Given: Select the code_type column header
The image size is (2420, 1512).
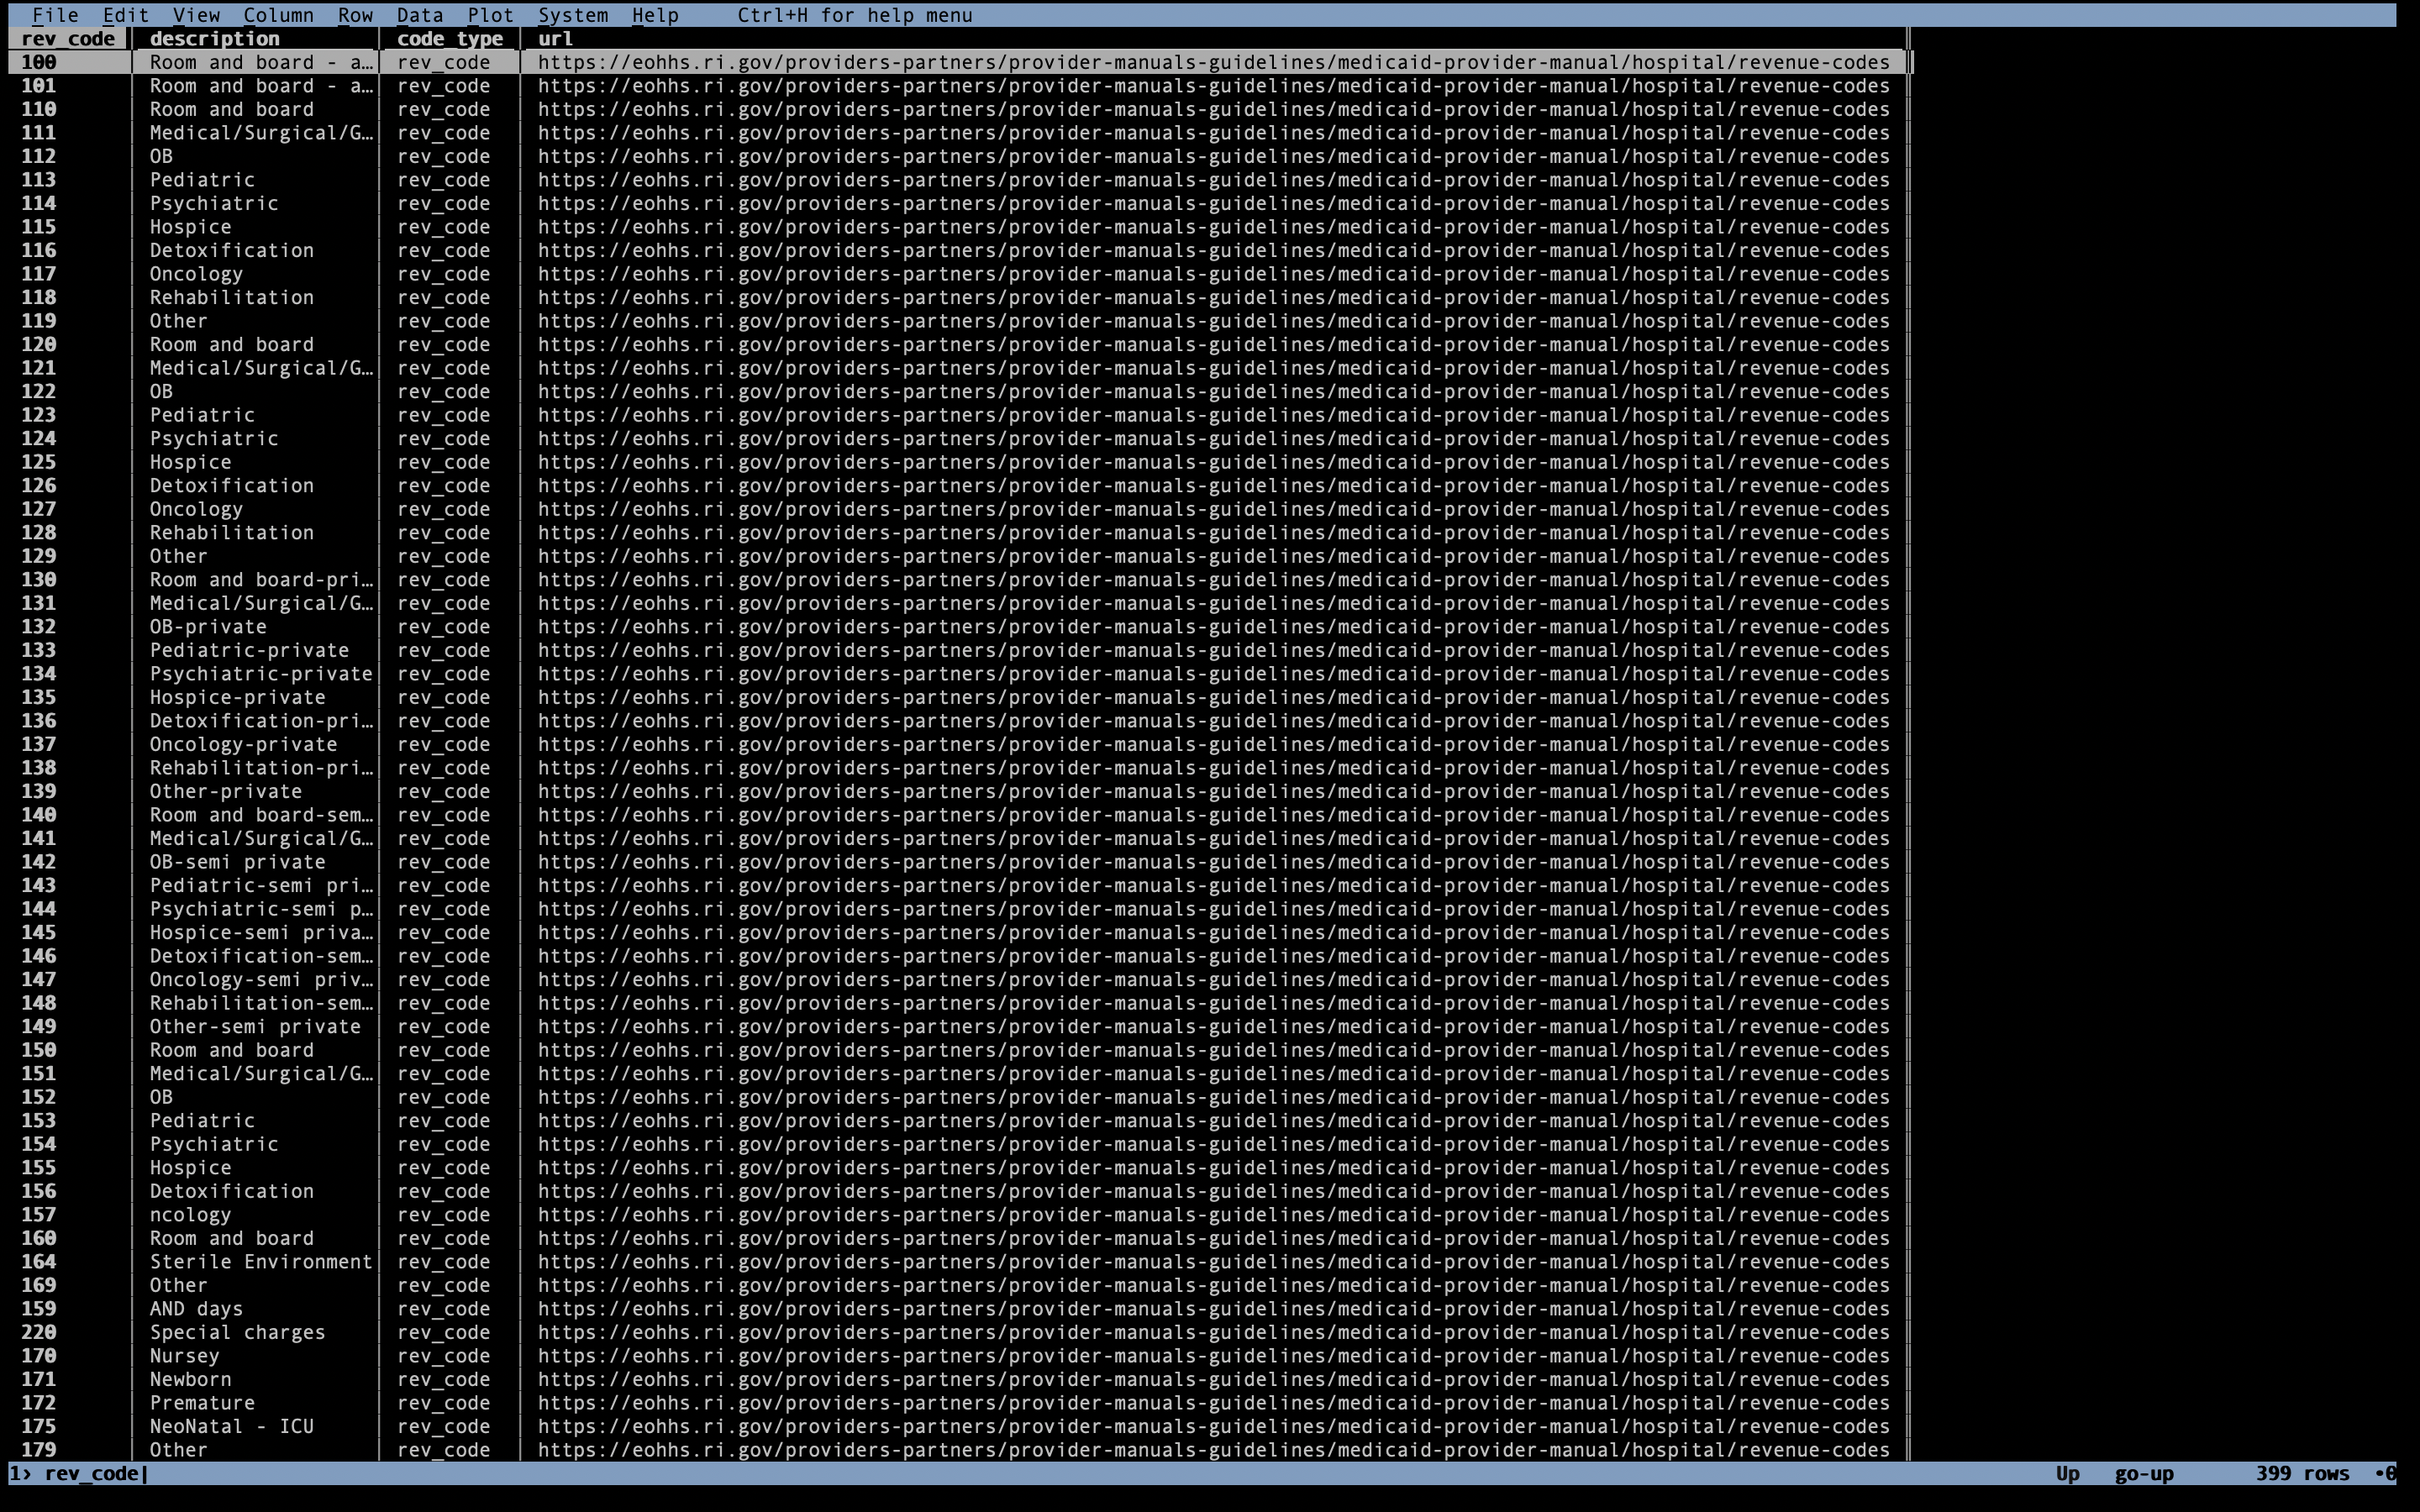Looking at the screenshot, I should 450,39.
